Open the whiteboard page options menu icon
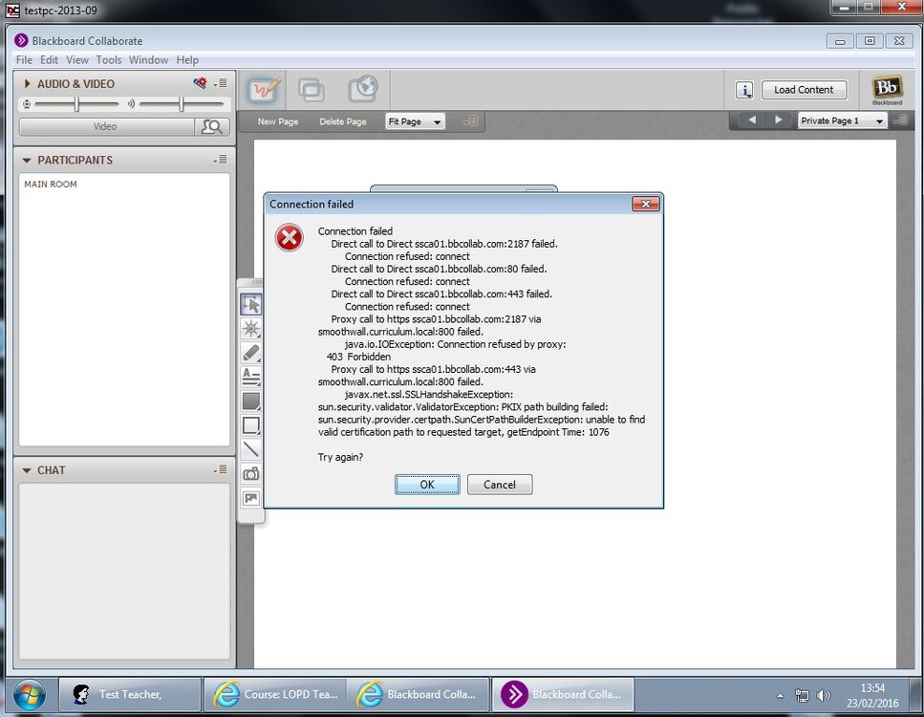 [x=470, y=120]
